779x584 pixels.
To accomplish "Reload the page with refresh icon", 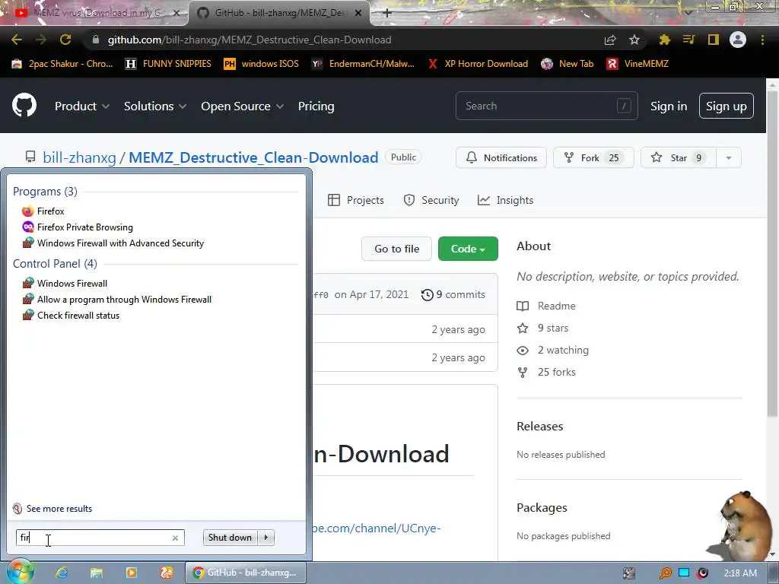I will click(65, 40).
